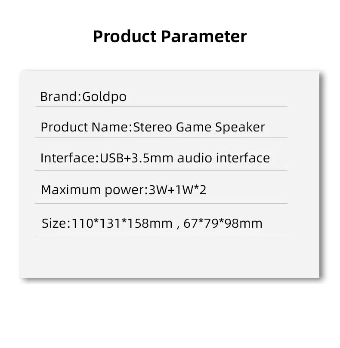Click the "Maximum power:" label

(x=94, y=190)
